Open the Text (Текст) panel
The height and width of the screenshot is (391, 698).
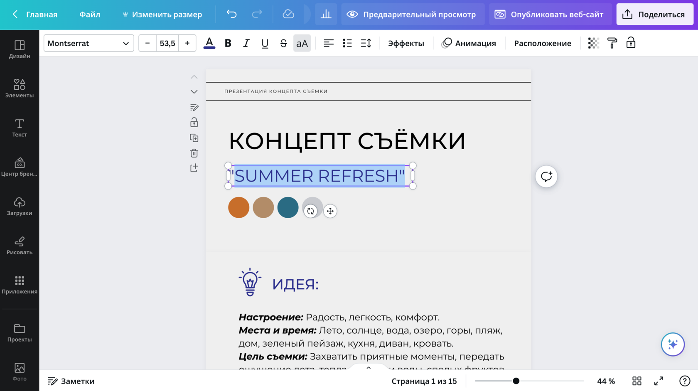(x=20, y=128)
